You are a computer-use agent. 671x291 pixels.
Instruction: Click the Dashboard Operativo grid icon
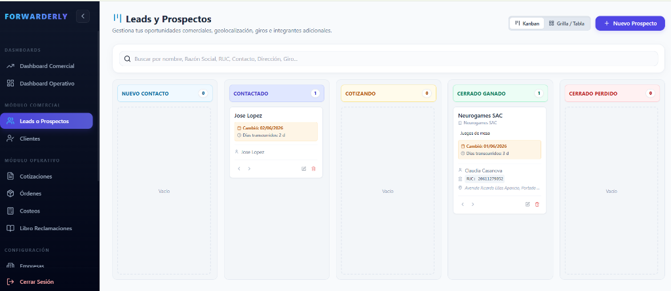click(x=10, y=83)
